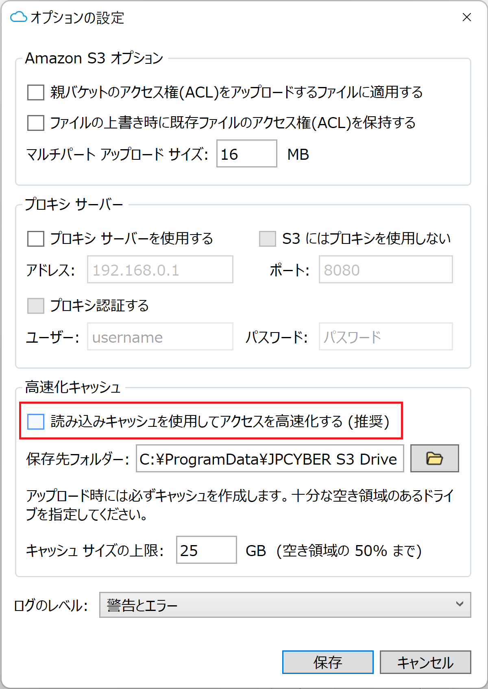
Task: Click the 保存先フォルダー path field
Action: pos(270,459)
